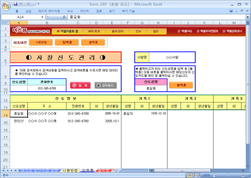This screenshot has height=178, width=251.
Task: Open Customize Quick Access Toolbar dropdown
Action: coord(39,4)
